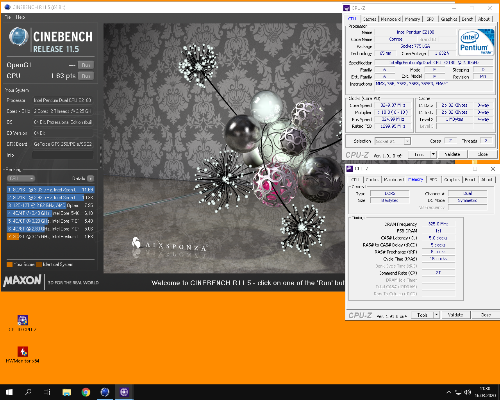Click the upper CPU-Z title bar icon
Image resolution: width=500 pixels, height=400 pixels.
[x=346, y=8]
